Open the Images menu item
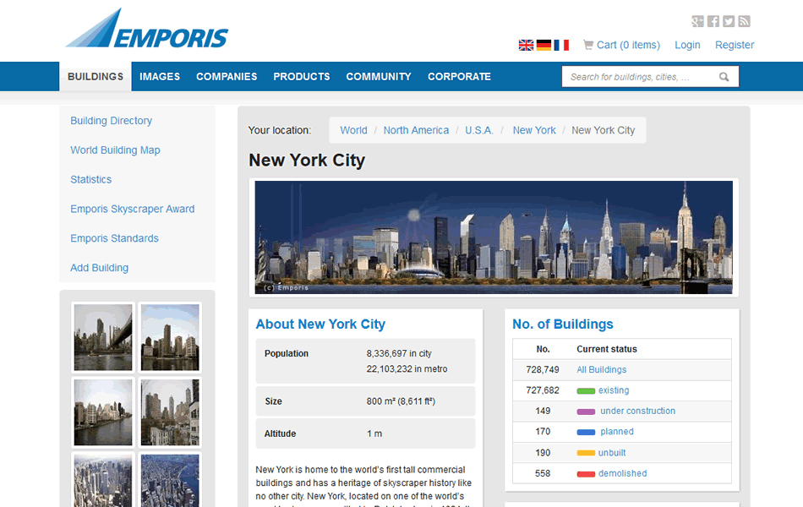 pos(160,76)
